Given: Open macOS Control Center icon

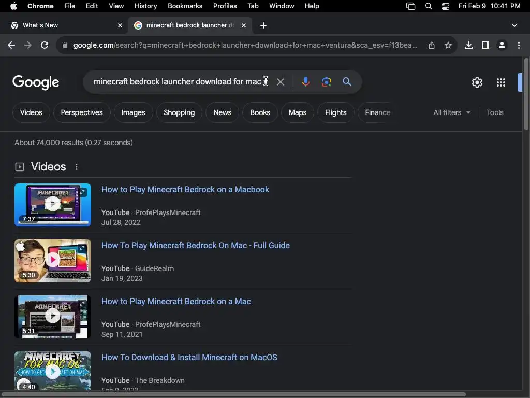Looking at the screenshot, I should tap(446, 6).
